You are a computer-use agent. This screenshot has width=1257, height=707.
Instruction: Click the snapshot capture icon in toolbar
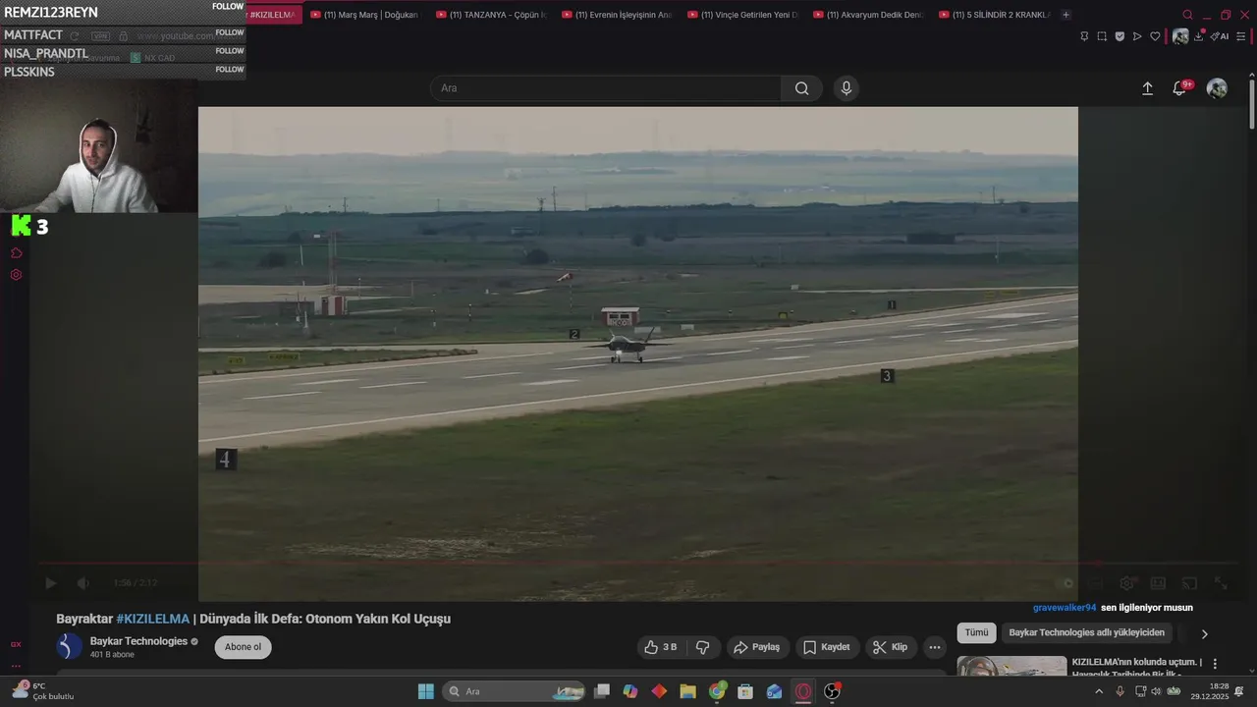1102,36
